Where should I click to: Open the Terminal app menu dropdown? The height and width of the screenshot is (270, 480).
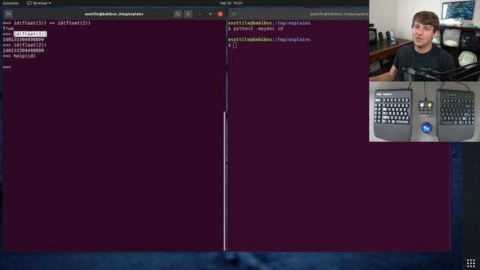tap(39, 3)
